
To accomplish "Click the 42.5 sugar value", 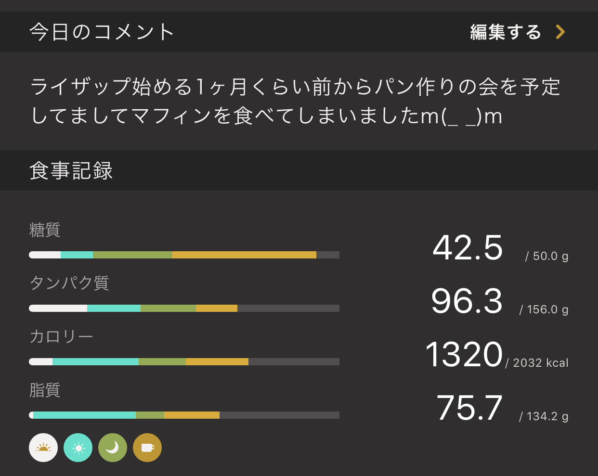I will coord(468,248).
